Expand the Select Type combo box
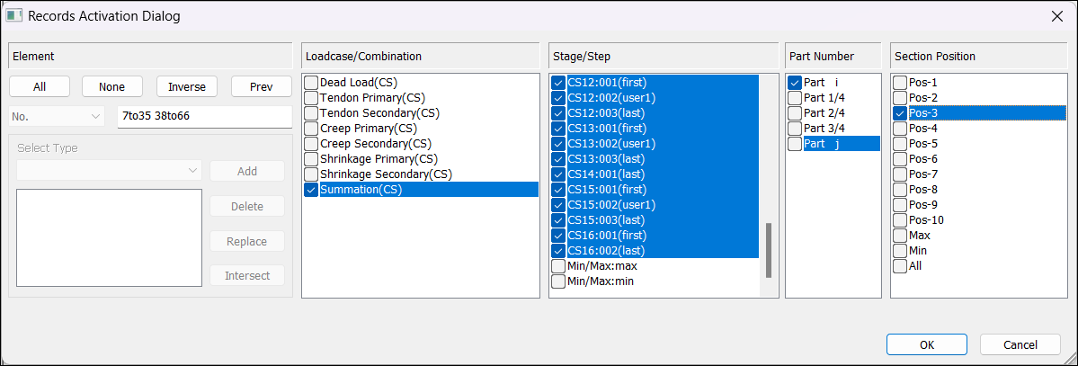Screen dimensions: 1078x366 coord(110,171)
